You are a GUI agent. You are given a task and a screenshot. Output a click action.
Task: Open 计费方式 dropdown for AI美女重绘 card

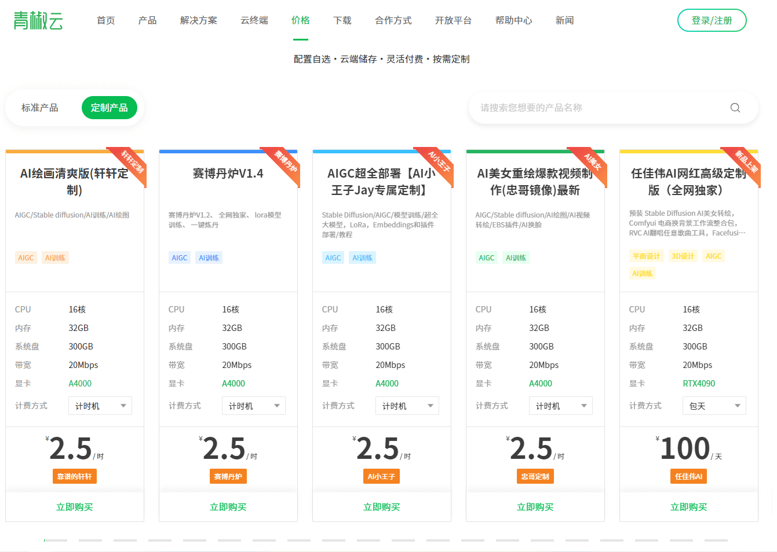tap(561, 406)
